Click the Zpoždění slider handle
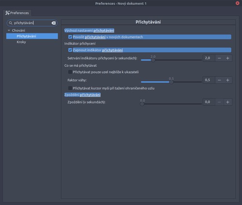This screenshot has width=242, height=205. pos(142,104)
